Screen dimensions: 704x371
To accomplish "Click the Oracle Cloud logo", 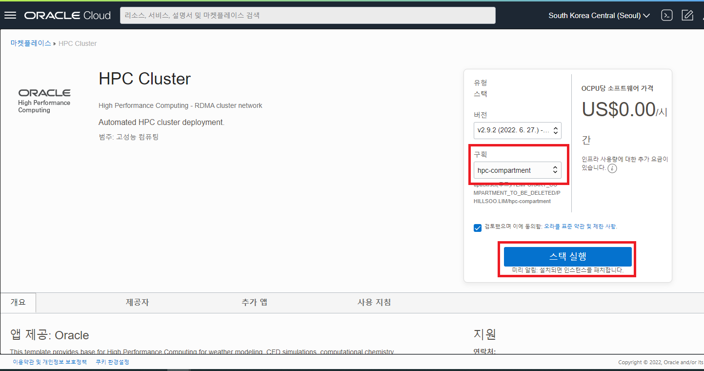I will 67,16.
